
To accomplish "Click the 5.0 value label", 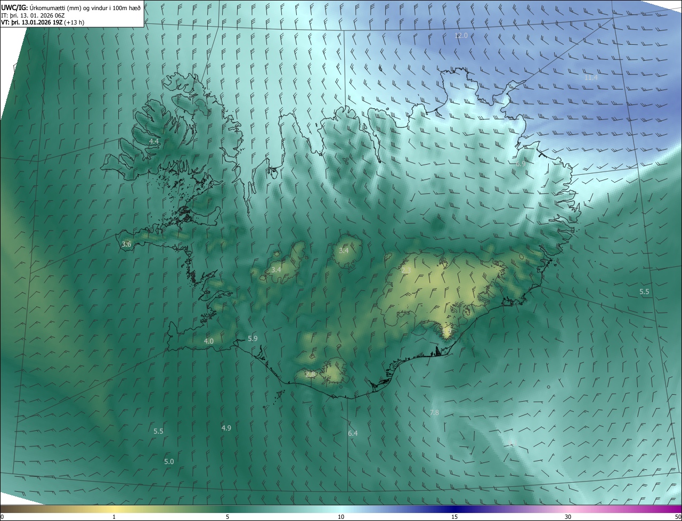I will click(x=169, y=461).
